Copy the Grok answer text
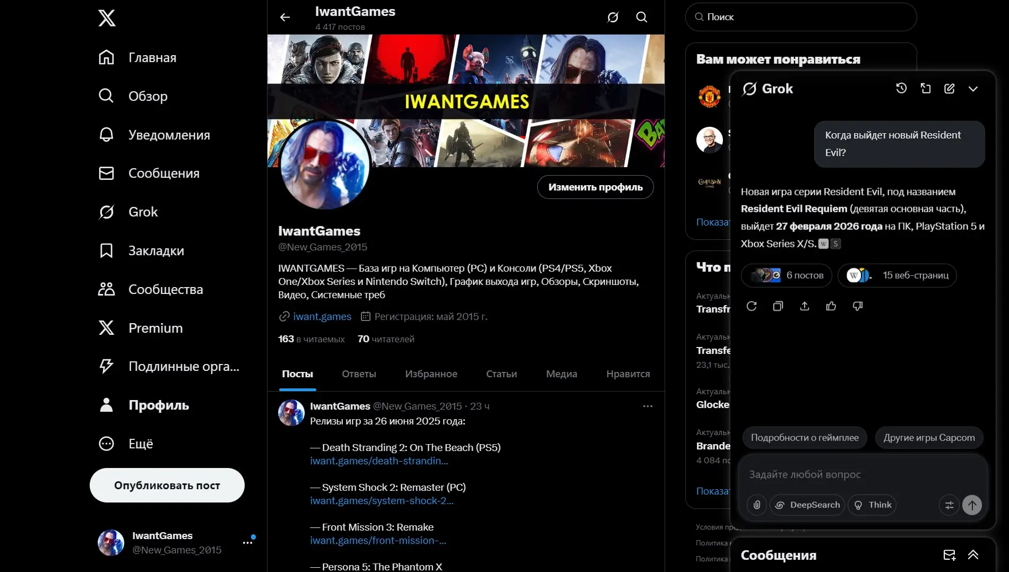 pos(778,306)
